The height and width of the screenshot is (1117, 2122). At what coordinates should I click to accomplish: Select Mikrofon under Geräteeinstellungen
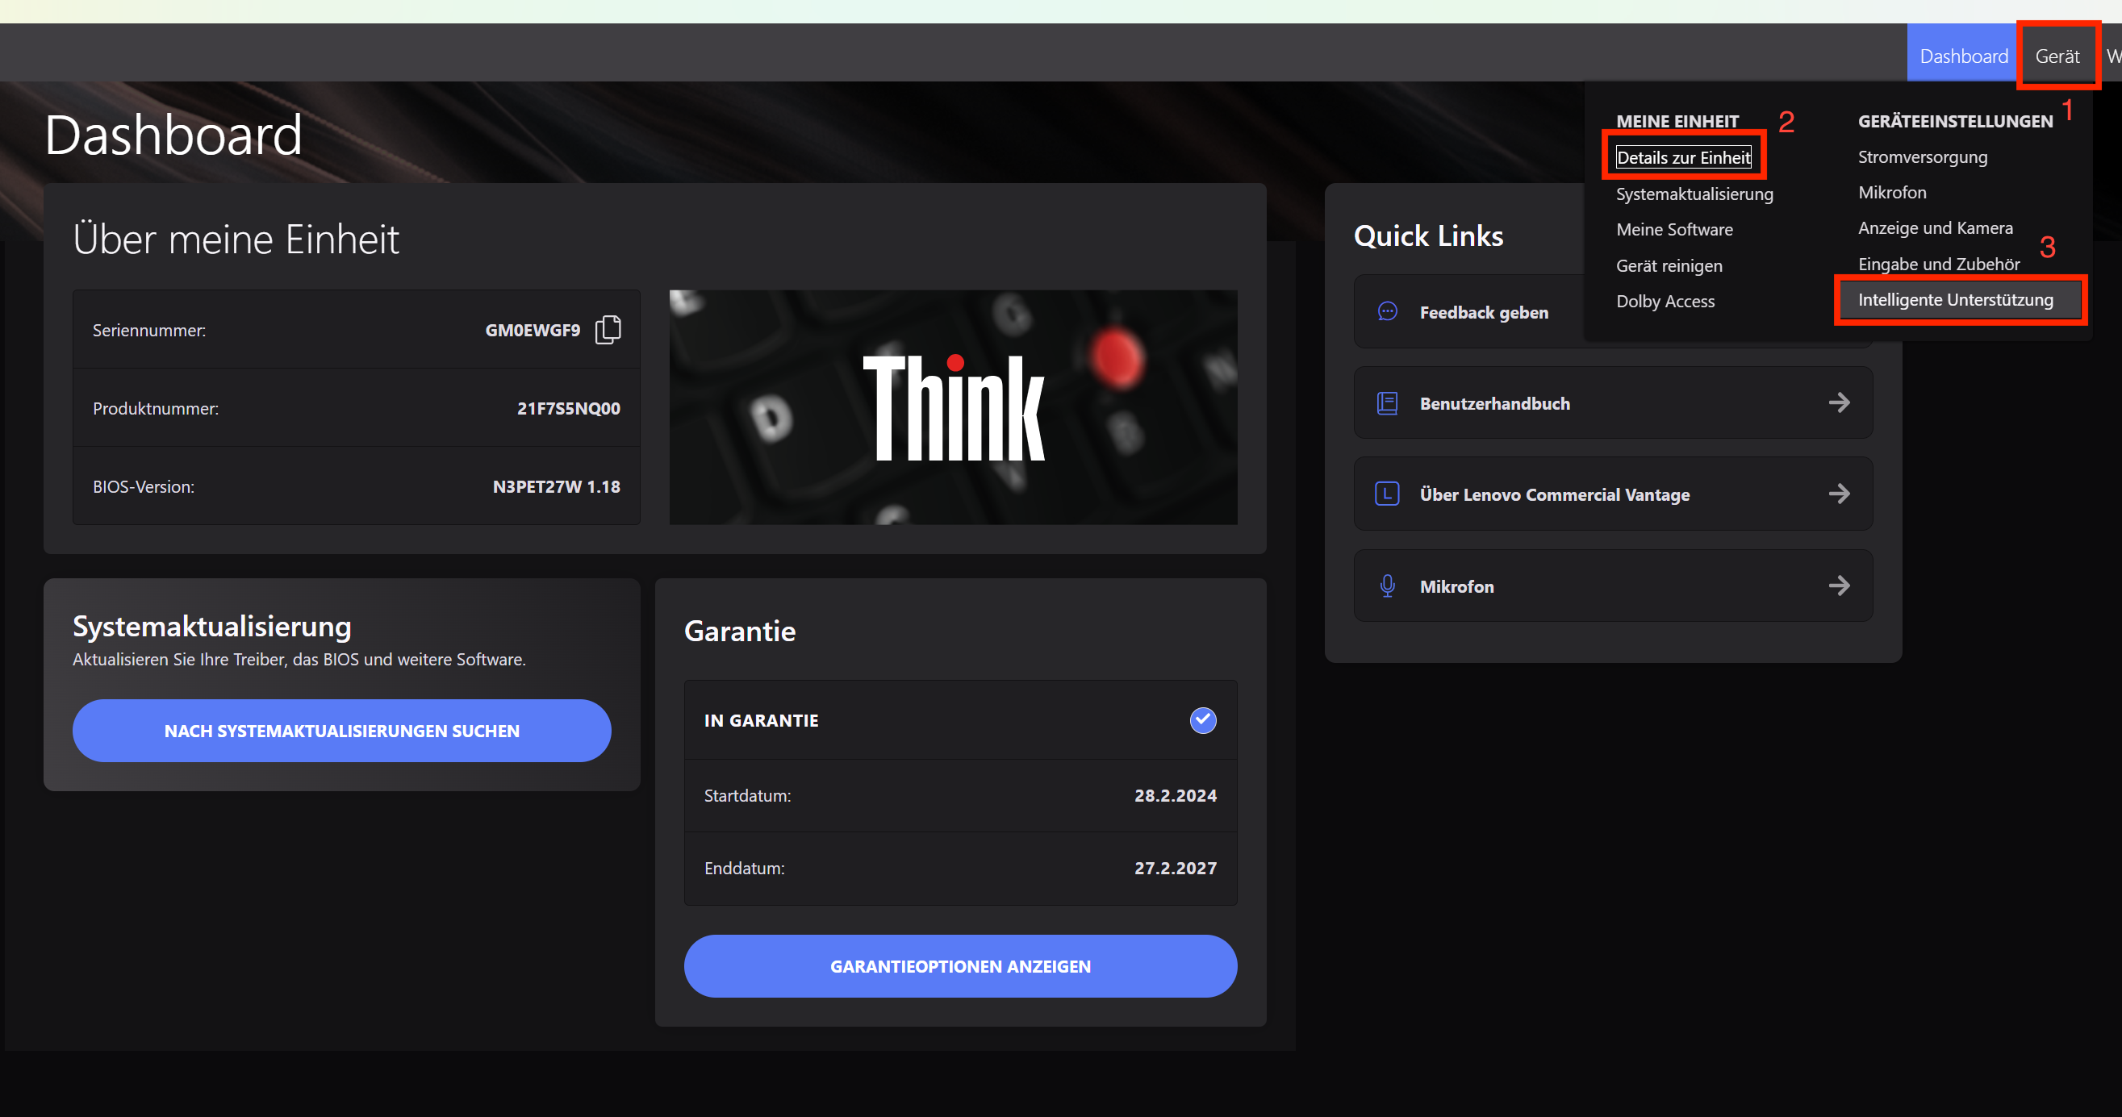pos(1892,193)
